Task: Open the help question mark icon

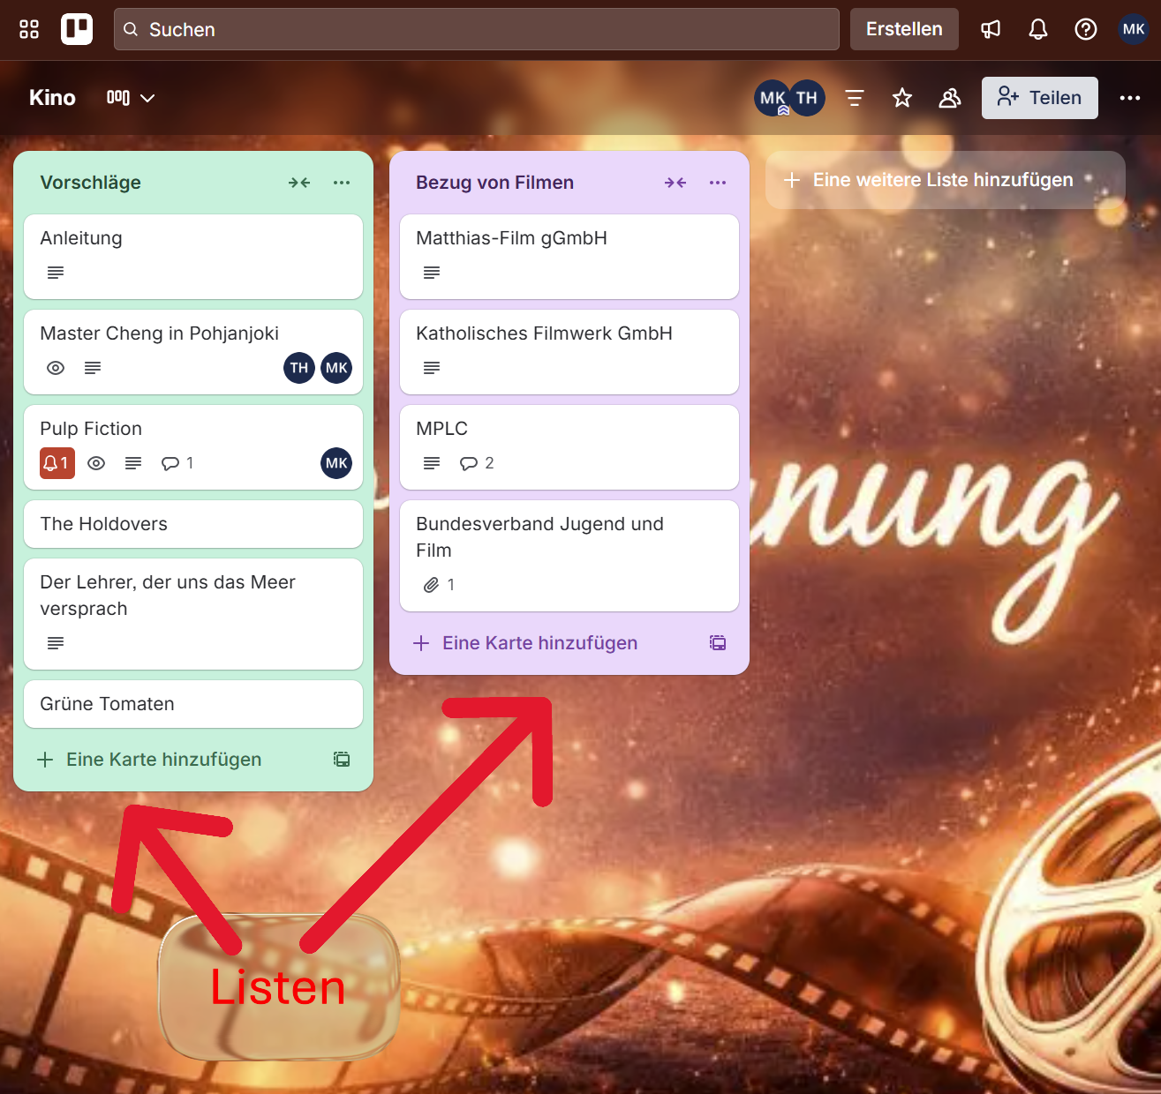Action: pos(1085,29)
